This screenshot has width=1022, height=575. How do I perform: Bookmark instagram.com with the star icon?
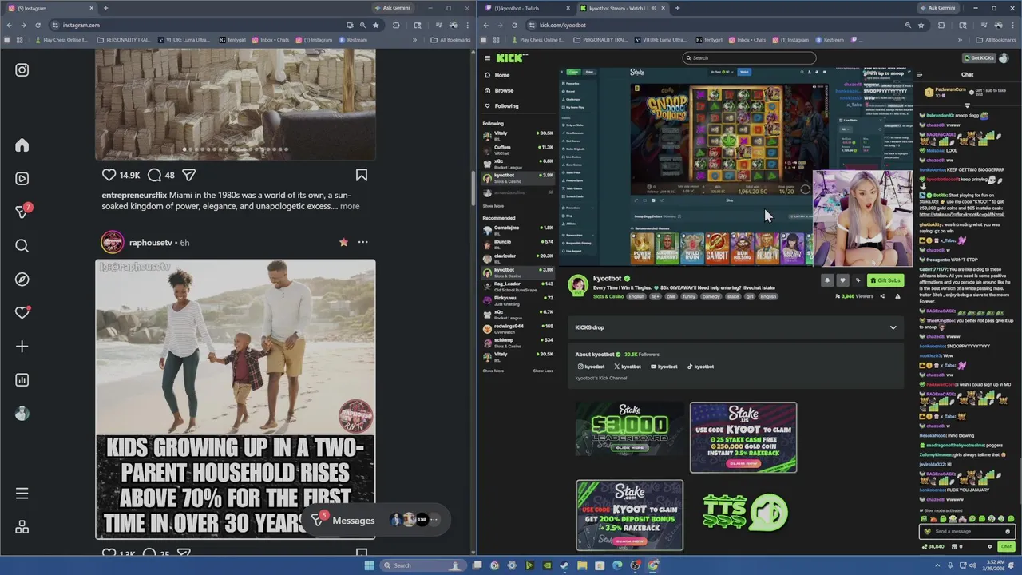(x=375, y=25)
